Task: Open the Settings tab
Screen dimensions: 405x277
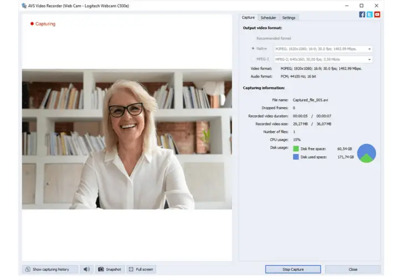Action: [x=289, y=18]
